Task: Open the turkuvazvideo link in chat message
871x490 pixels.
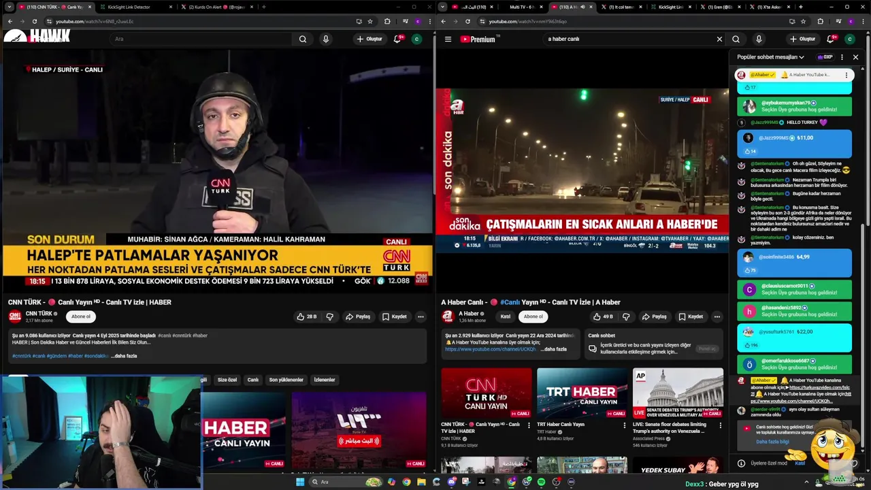Action: click(x=820, y=387)
